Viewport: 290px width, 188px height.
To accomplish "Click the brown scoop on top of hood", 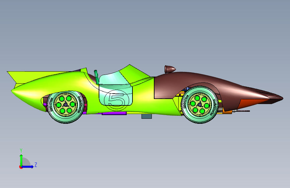I will [x=170, y=69].
